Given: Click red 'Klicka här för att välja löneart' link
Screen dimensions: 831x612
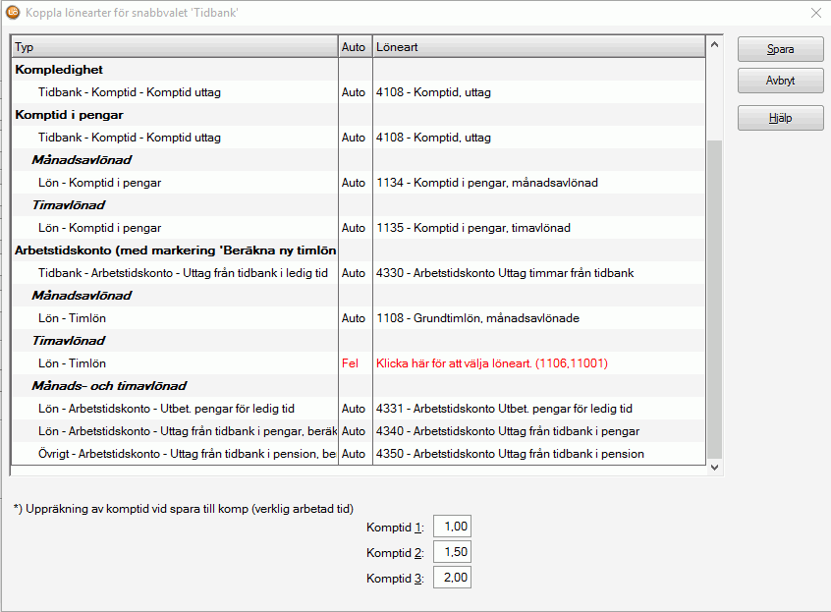Looking at the screenshot, I should (x=492, y=363).
